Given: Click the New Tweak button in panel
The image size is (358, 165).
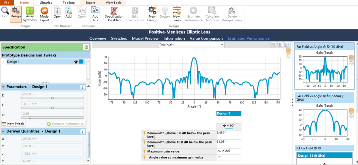Looking at the screenshot, I should point(13,124).
